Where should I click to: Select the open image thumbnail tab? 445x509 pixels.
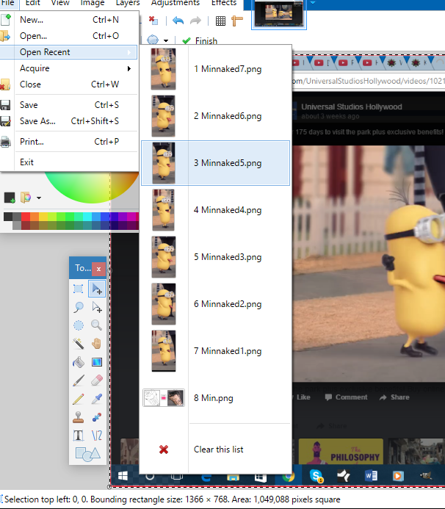tap(279, 14)
